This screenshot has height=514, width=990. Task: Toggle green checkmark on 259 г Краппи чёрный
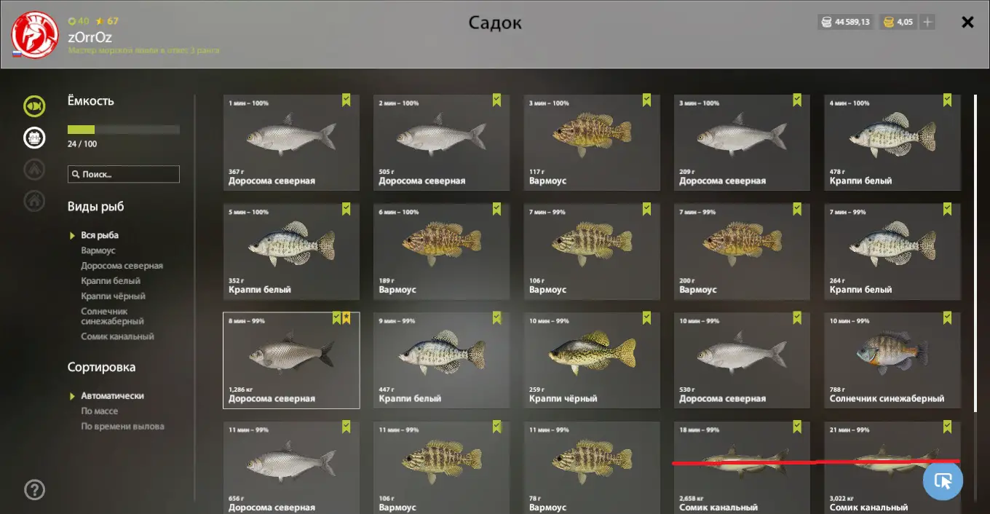[x=646, y=318]
